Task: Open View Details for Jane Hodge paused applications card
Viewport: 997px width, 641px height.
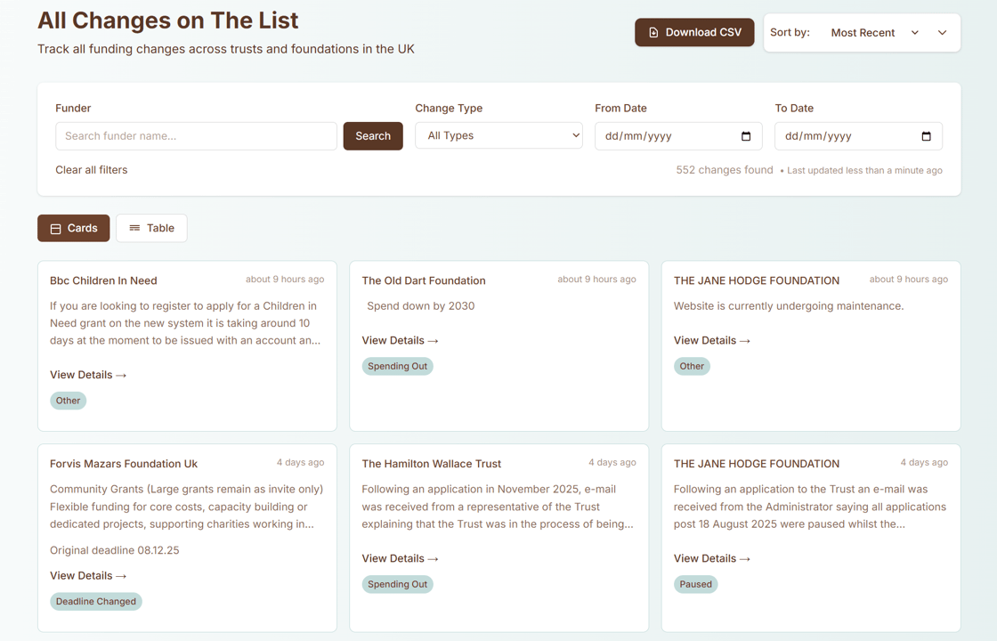Action: [x=712, y=559]
